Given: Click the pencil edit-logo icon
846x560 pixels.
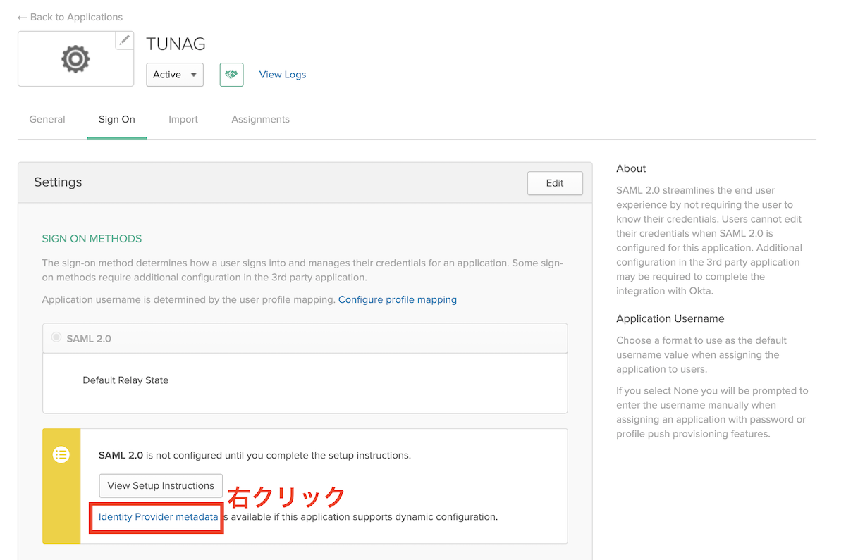Looking at the screenshot, I should pyautogui.click(x=125, y=40).
